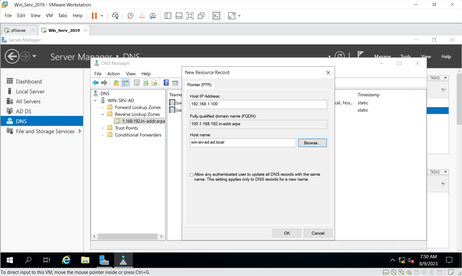Open the upper TASKS dropdown in Server Manager
462x276 pixels.
pos(438,78)
